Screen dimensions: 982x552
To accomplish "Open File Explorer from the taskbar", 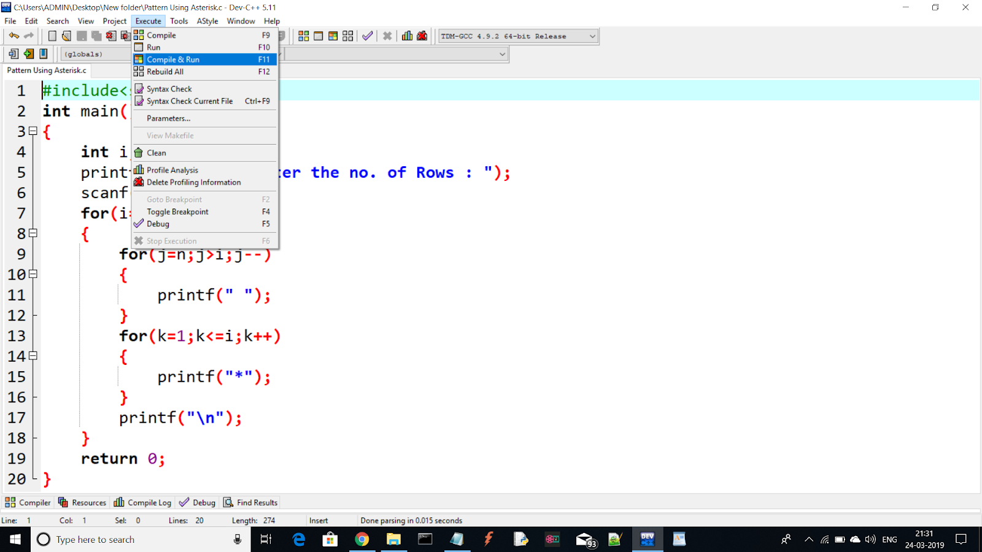I will coord(393,539).
